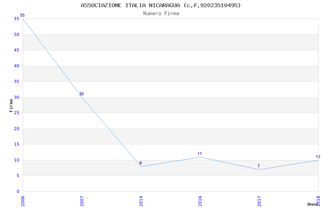Click y-axis tick label 50

17,35
